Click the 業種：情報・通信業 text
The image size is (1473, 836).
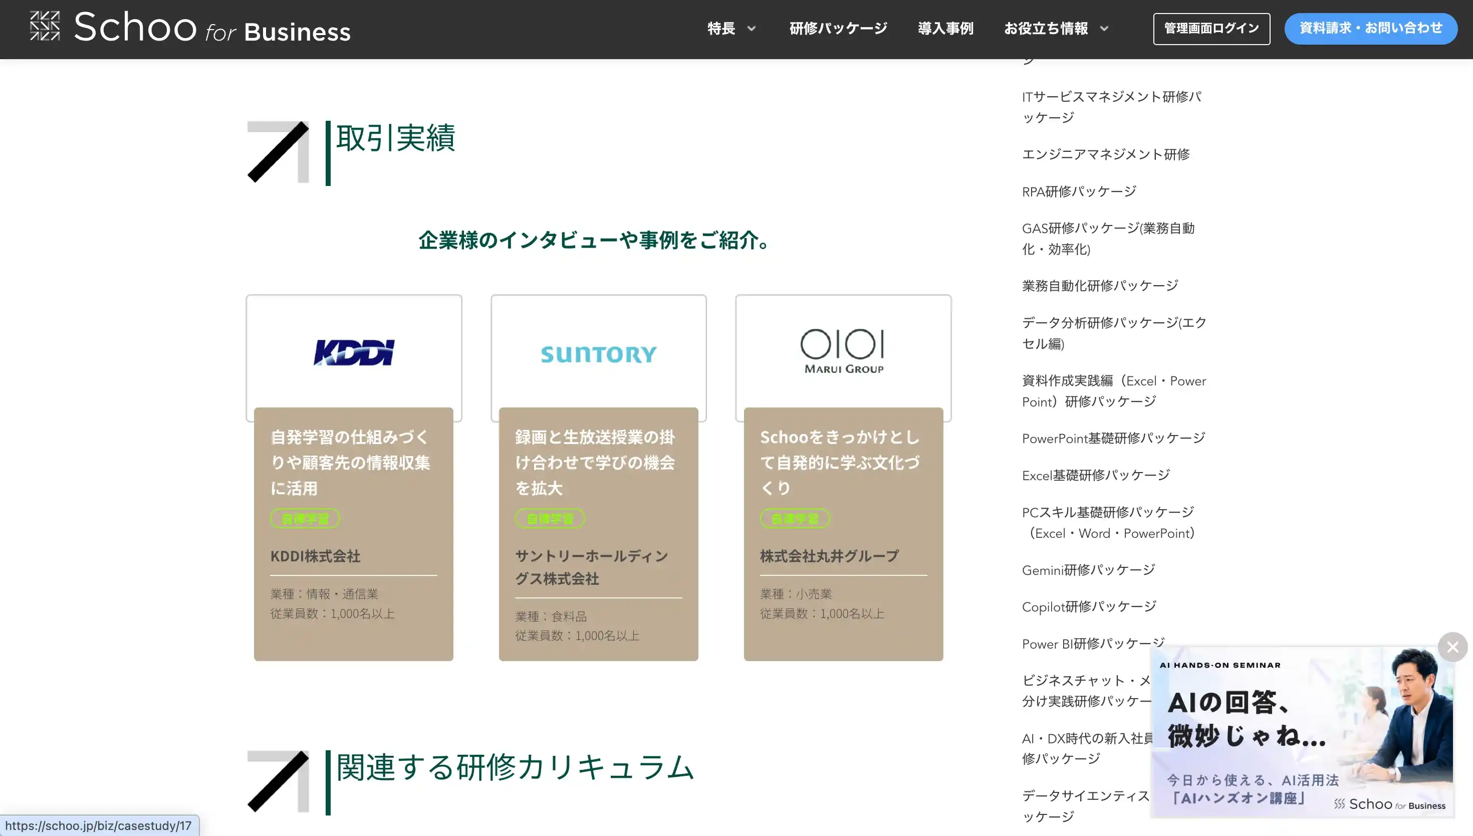tap(324, 594)
